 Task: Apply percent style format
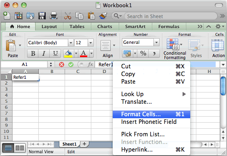(143, 53)
